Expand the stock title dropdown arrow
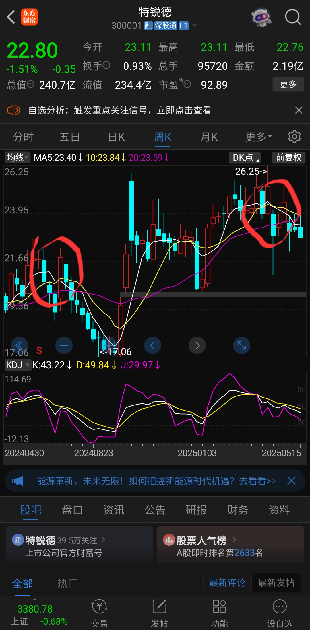 pyautogui.click(x=194, y=26)
